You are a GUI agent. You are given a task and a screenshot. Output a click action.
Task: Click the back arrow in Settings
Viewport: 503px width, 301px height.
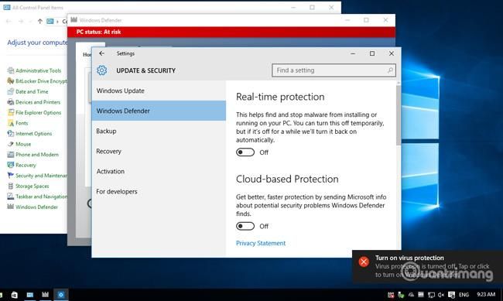click(101, 53)
